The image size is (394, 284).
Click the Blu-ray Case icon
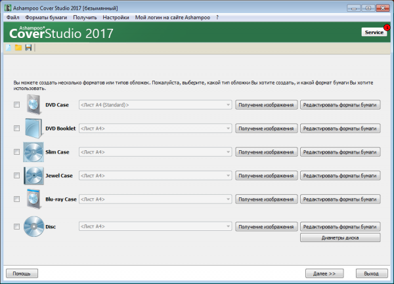tap(33, 199)
